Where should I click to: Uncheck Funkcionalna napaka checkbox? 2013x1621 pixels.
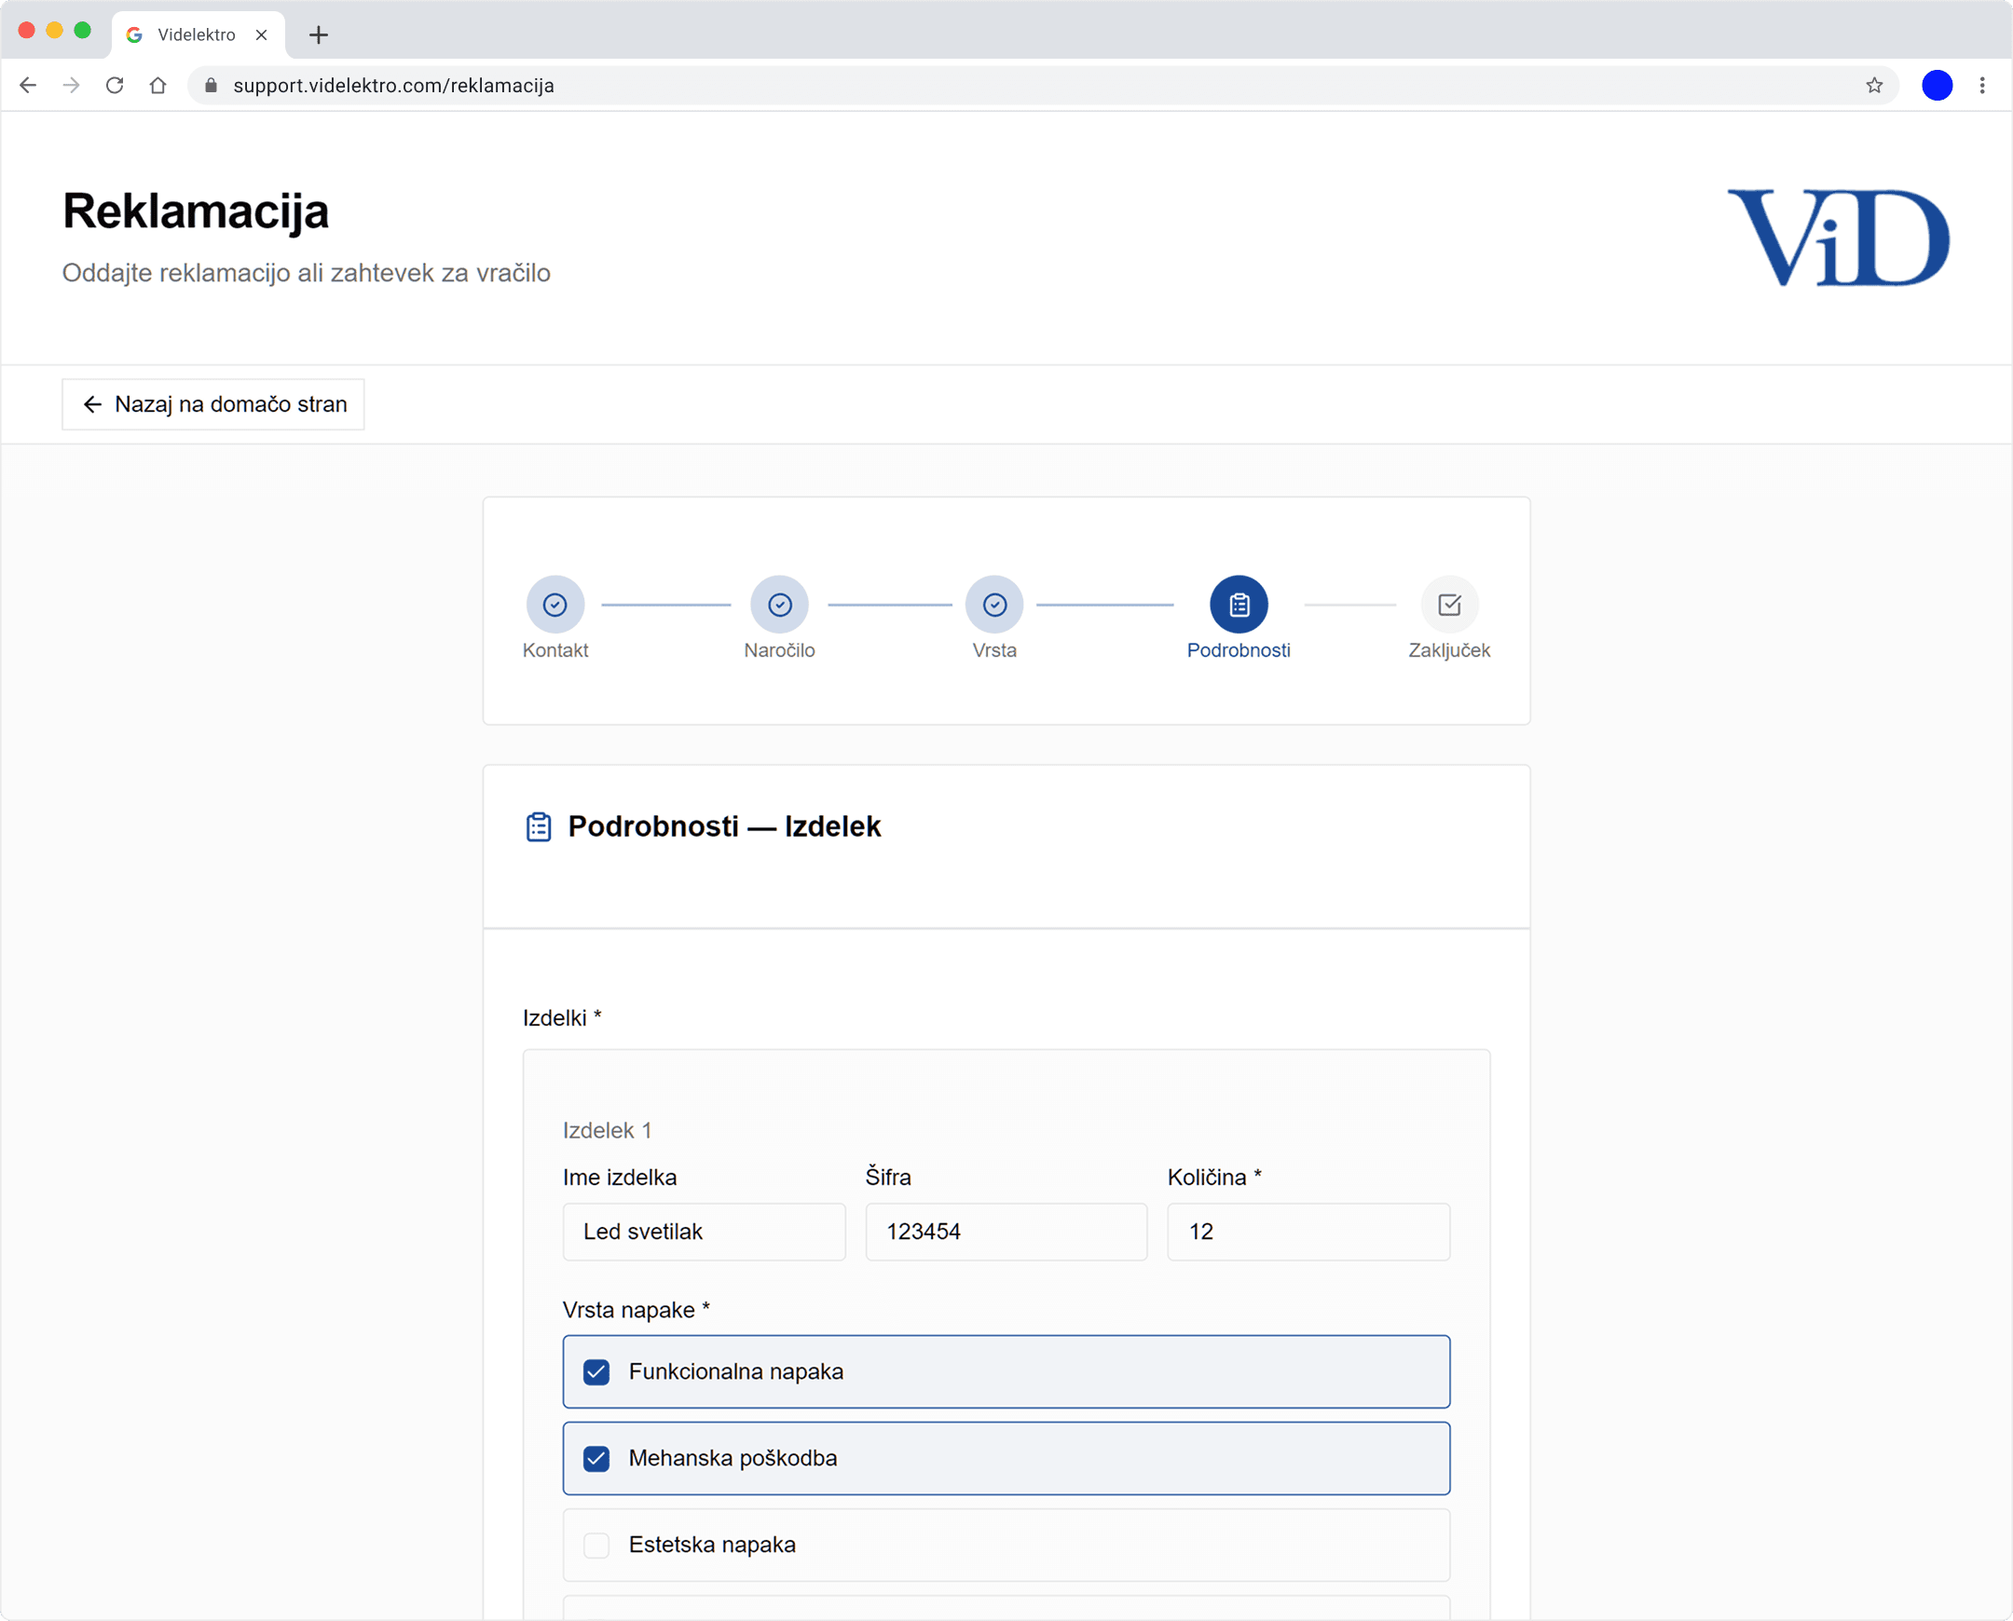pos(596,1371)
